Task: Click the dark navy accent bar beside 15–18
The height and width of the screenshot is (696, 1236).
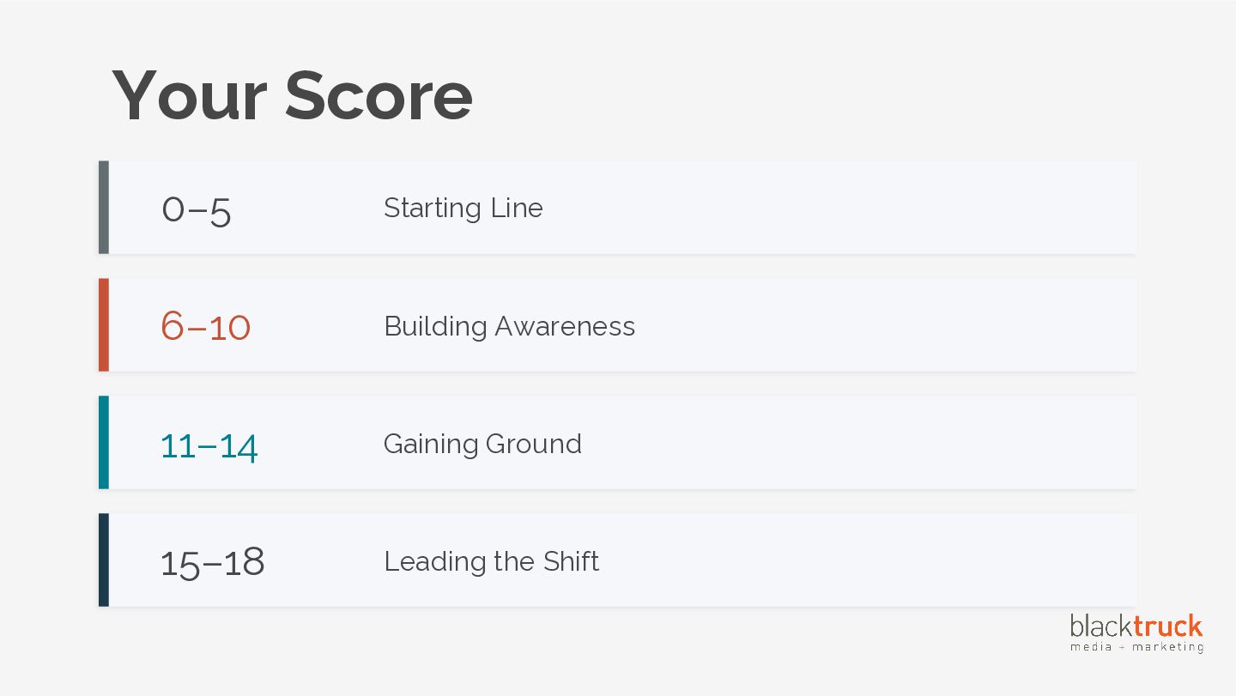Action: tap(104, 560)
